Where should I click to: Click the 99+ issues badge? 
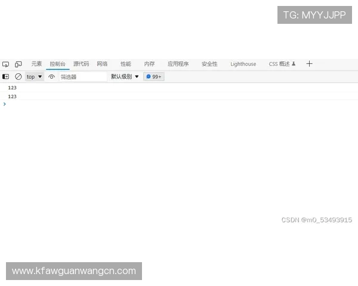154,77
